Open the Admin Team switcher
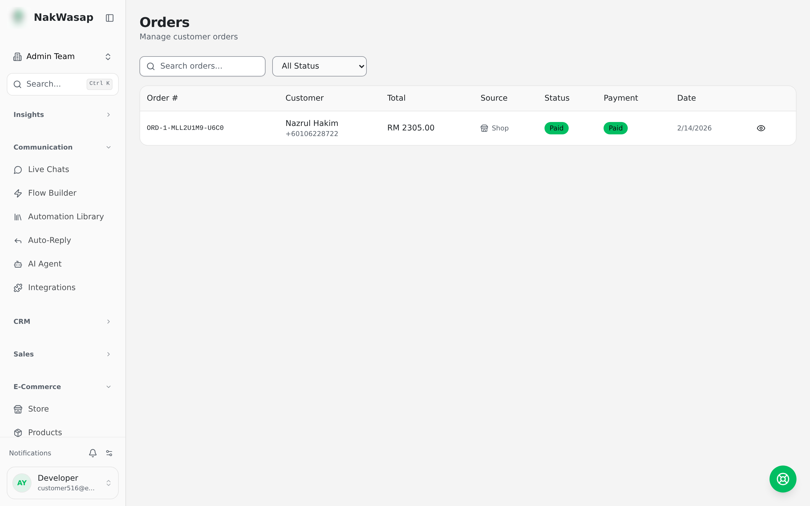Image resolution: width=810 pixels, height=506 pixels. click(x=63, y=57)
